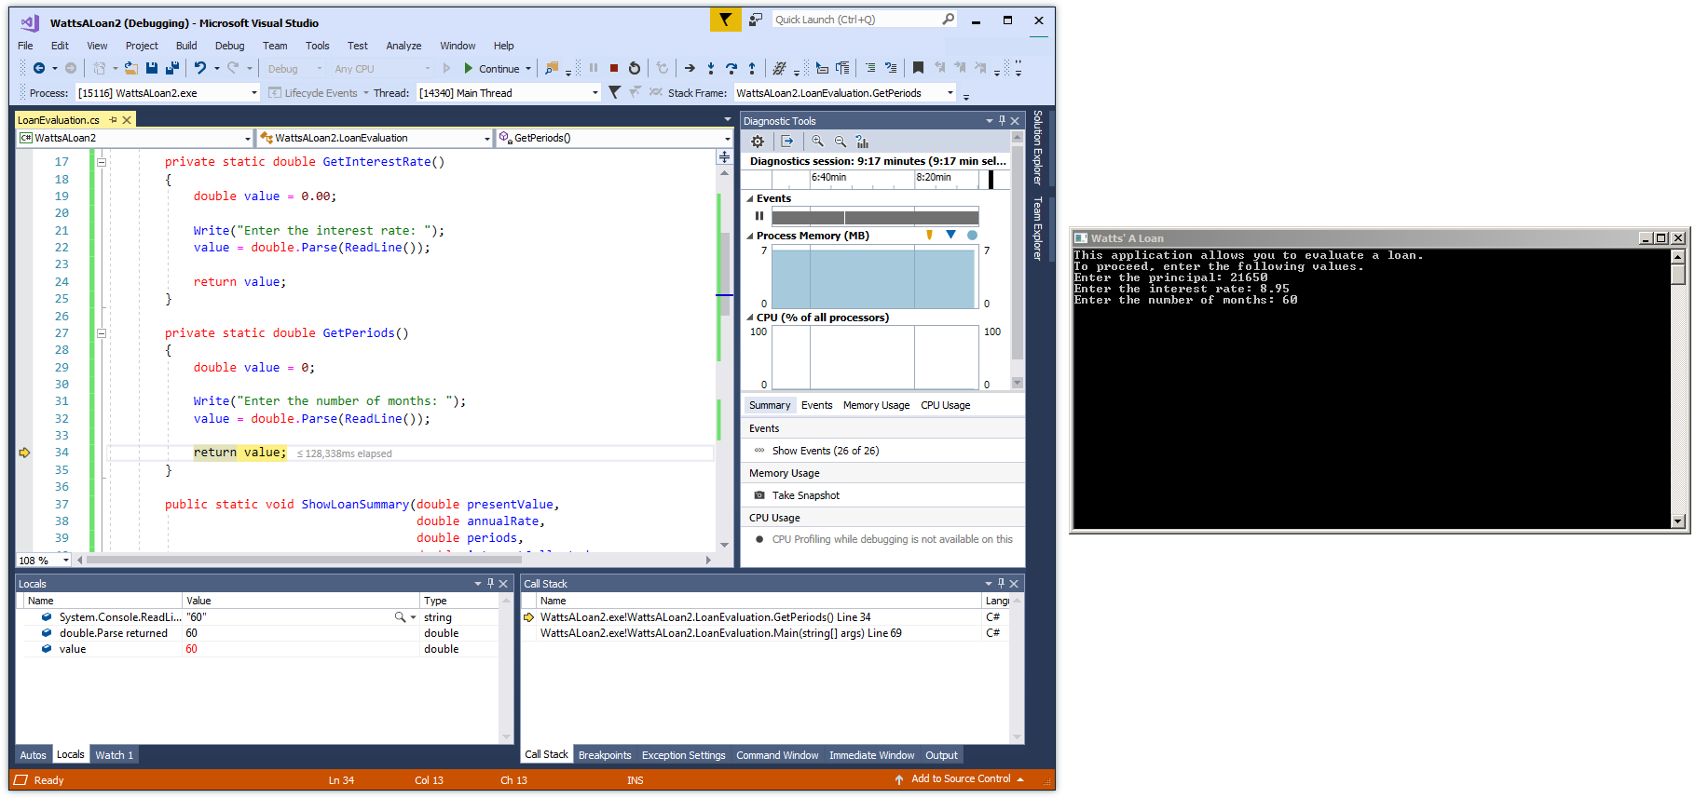Click the feedback icon near Quick Launch
The image size is (1695, 798).
click(756, 19)
